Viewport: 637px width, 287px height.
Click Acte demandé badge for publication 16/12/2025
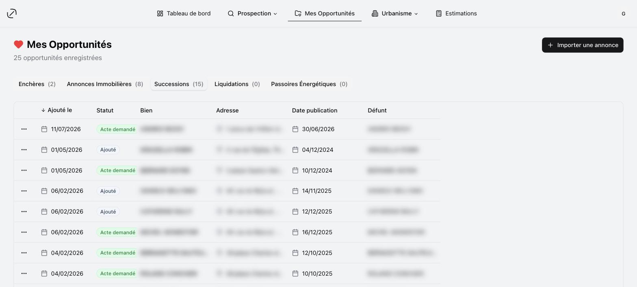[117, 232]
